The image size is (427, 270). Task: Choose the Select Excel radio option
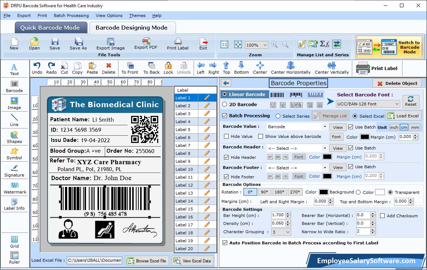coord(355,116)
